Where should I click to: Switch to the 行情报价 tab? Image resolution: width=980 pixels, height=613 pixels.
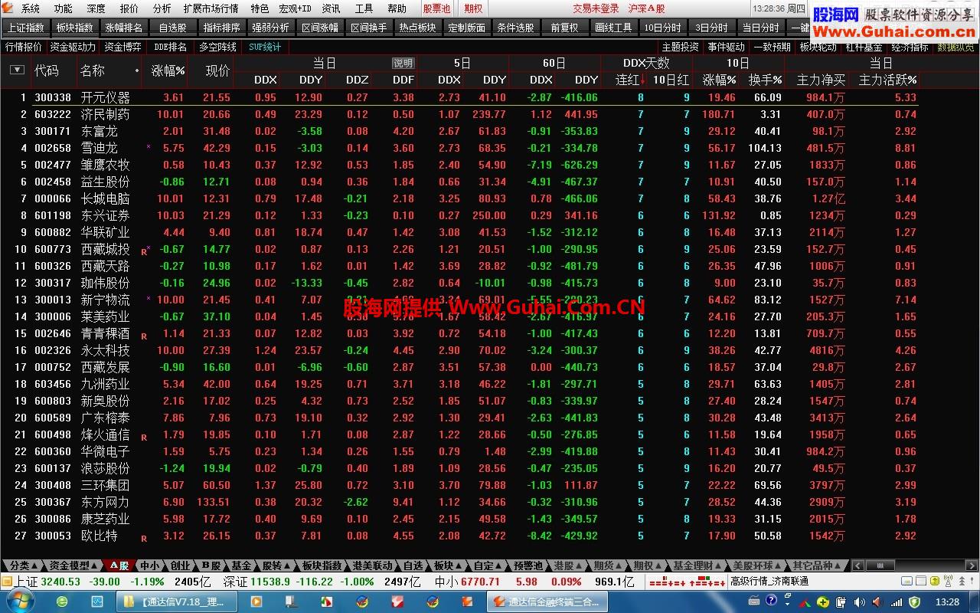pos(24,47)
